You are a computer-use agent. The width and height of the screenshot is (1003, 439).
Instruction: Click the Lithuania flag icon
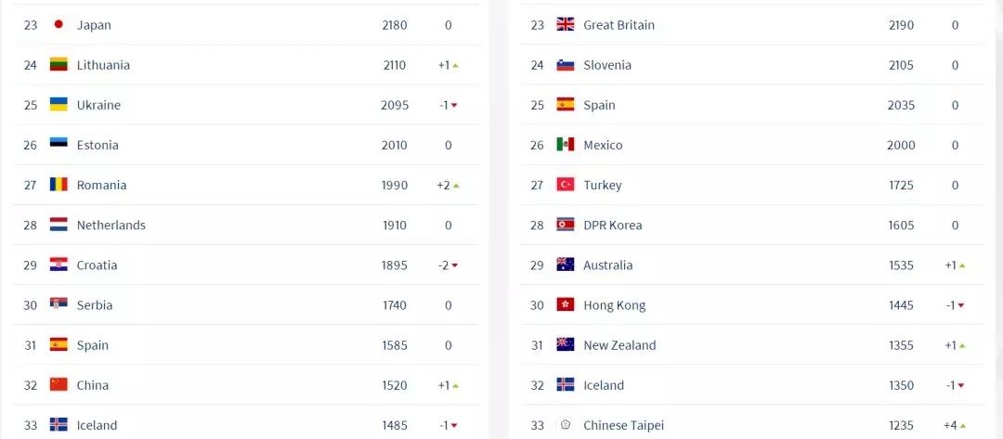(59, 65)
